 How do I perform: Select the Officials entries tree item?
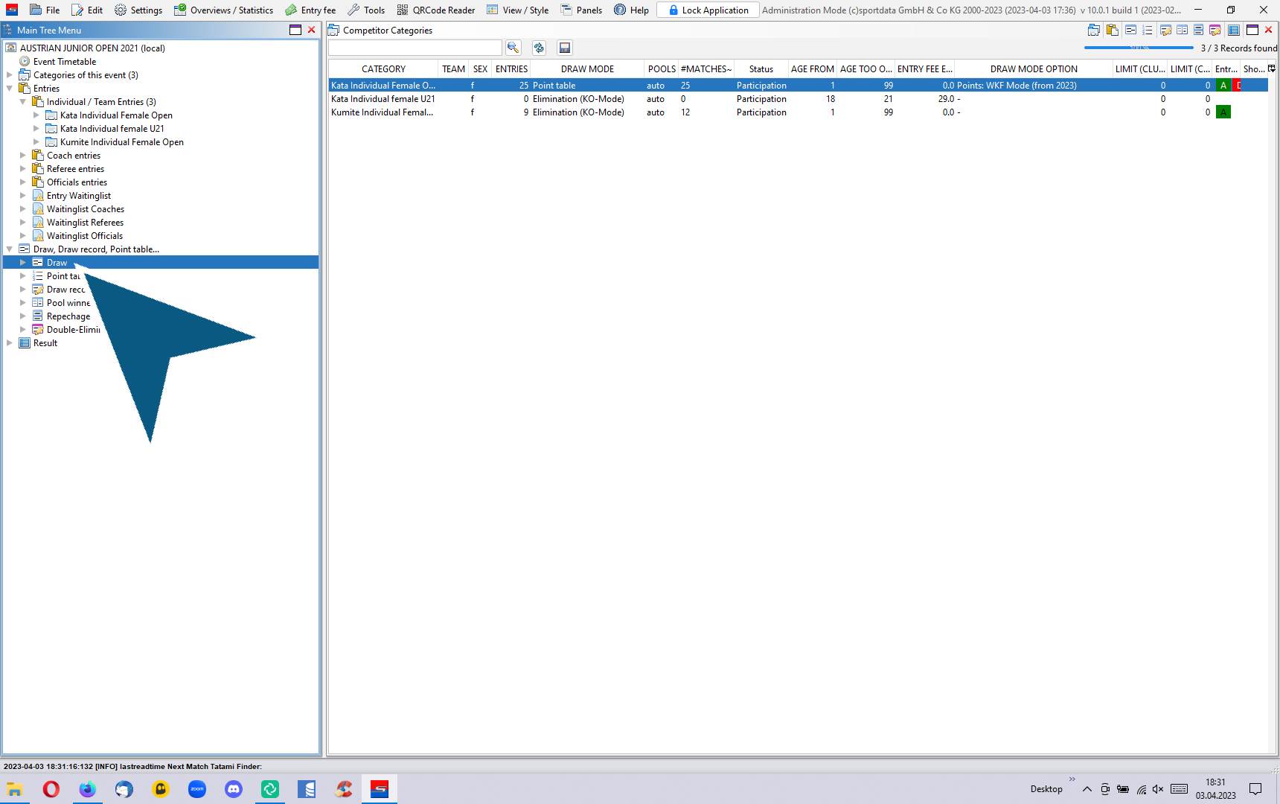[77, 182]
